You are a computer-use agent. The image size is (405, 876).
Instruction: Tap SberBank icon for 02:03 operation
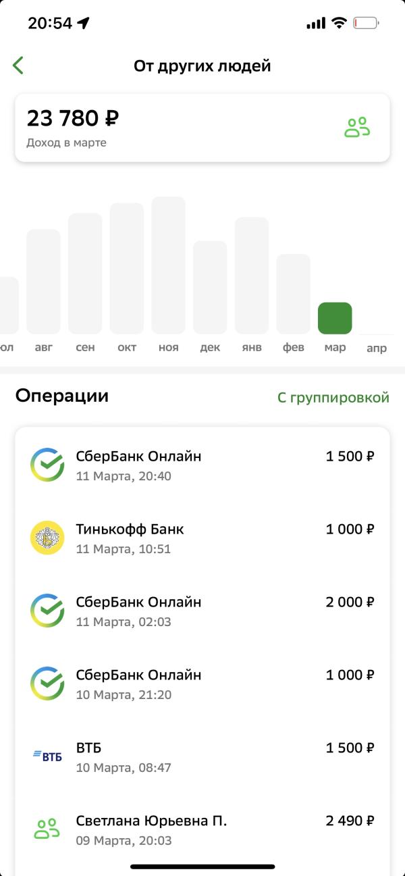pyautogui.click(x=47, y=611)
